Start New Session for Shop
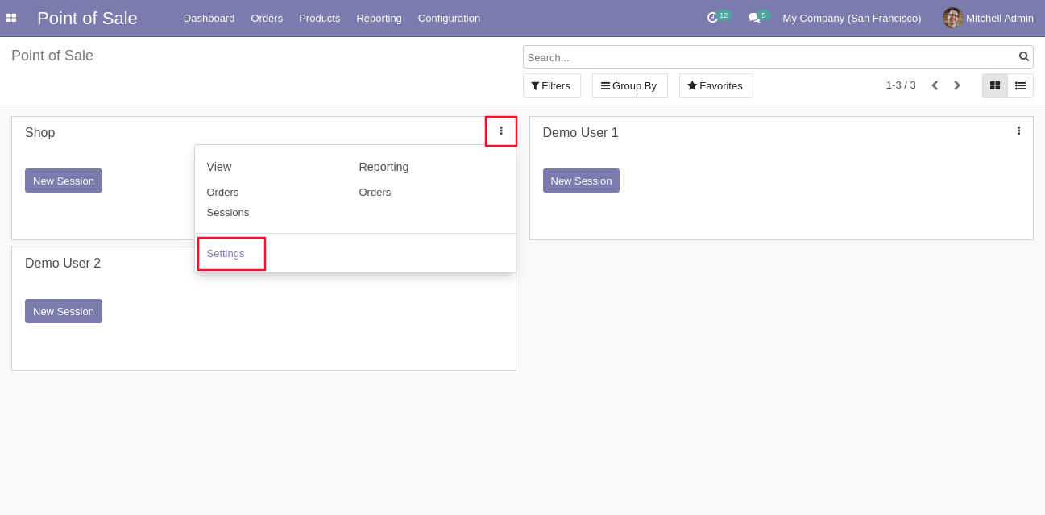This screenshot has width=1045, height=515. [x=64, y=181]
